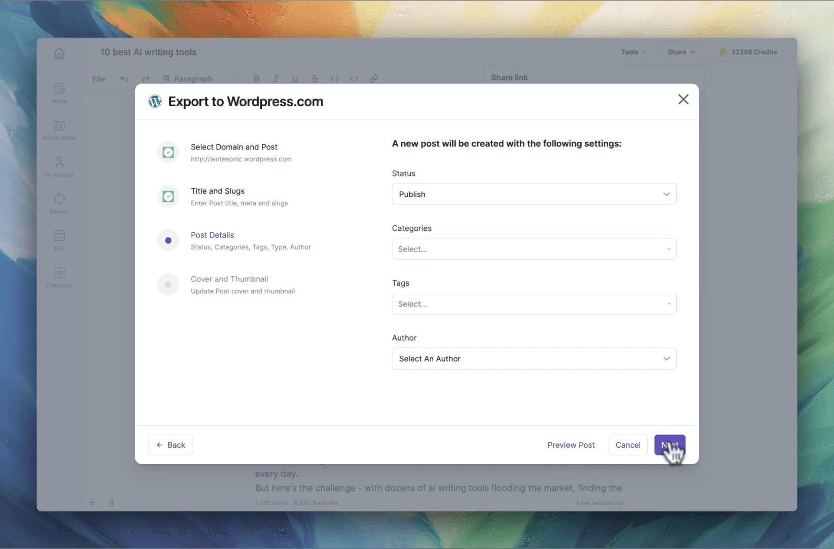
Task: Click 'Enter Post title, meta and slugs' text
Action: point(239,203)
